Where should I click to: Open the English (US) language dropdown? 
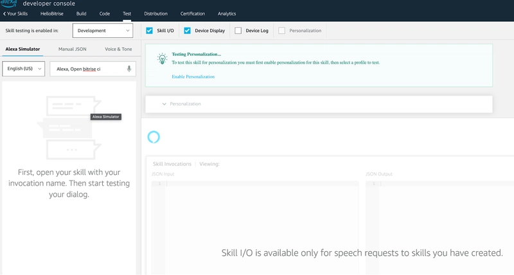[x=24, y=69]
